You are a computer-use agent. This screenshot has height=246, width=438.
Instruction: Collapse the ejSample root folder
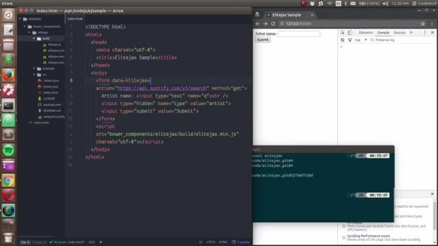pos(20,19)
